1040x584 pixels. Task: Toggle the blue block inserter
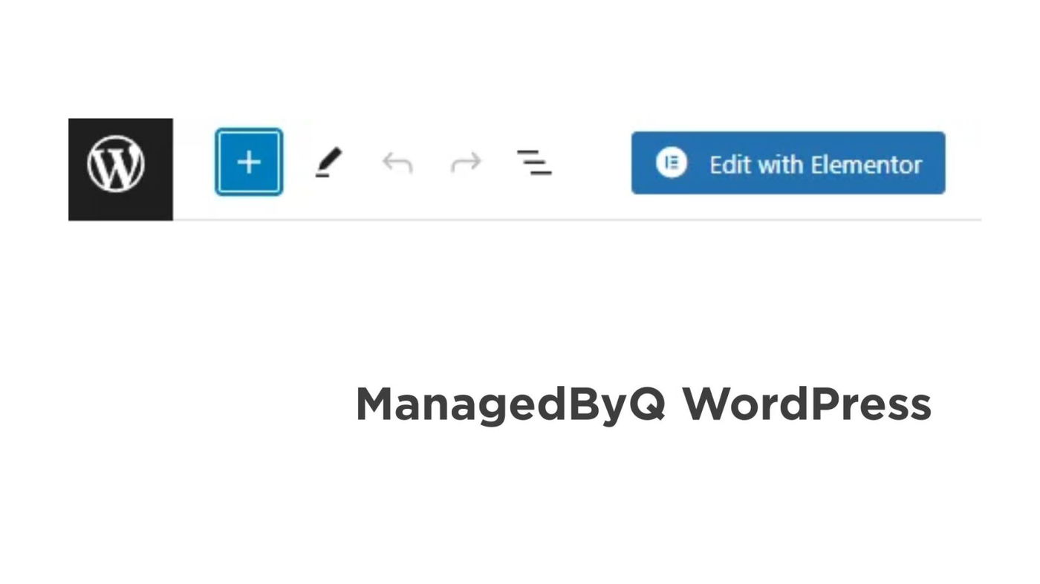pyautogui.click(x=249, y=163)
